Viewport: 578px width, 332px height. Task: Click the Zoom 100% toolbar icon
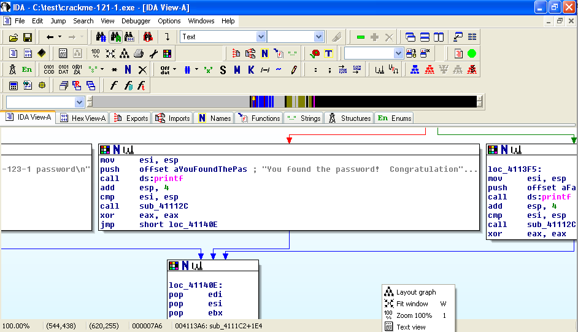pyautogui.click(x=96, y=53)
